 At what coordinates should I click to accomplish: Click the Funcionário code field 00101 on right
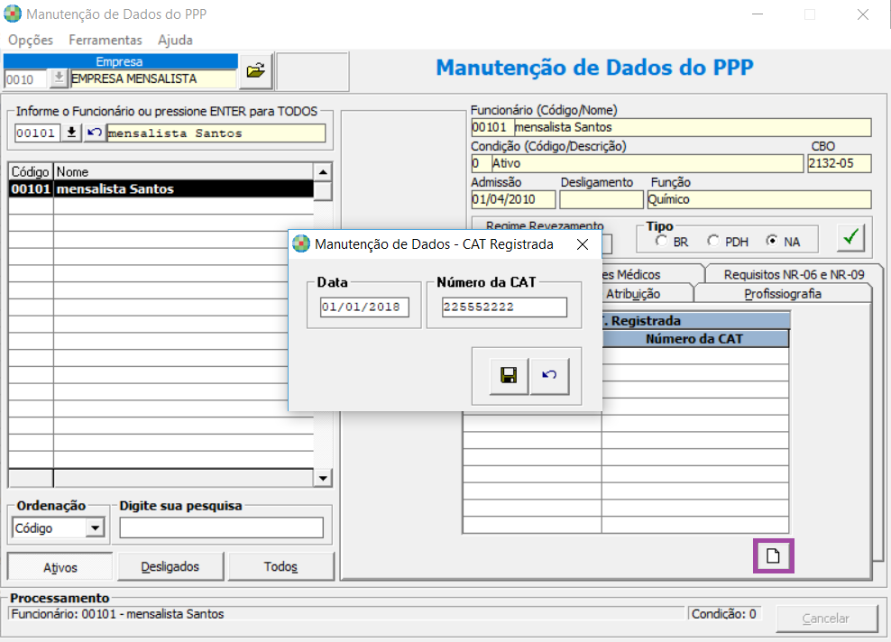492,127
